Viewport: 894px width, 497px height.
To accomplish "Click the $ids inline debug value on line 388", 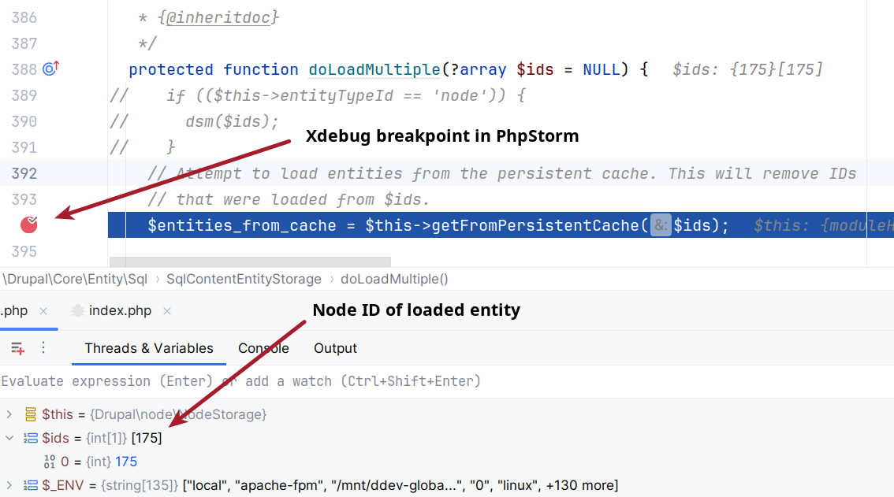I will tap(747, 69).
